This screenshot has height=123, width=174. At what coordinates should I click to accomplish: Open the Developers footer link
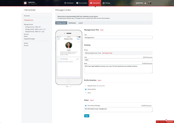(163, 122)
